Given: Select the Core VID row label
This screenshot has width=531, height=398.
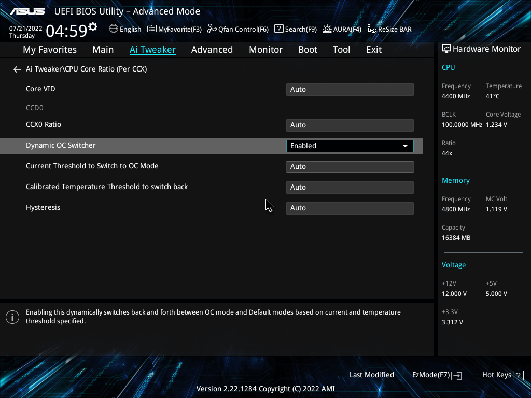Looking at the screenshot, I should coord(40,89).
